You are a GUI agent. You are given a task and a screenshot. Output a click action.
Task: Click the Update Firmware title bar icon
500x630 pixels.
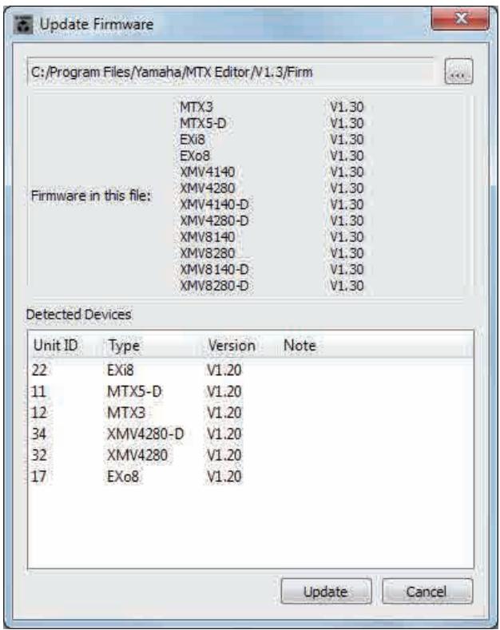click(x=23, y=25)
